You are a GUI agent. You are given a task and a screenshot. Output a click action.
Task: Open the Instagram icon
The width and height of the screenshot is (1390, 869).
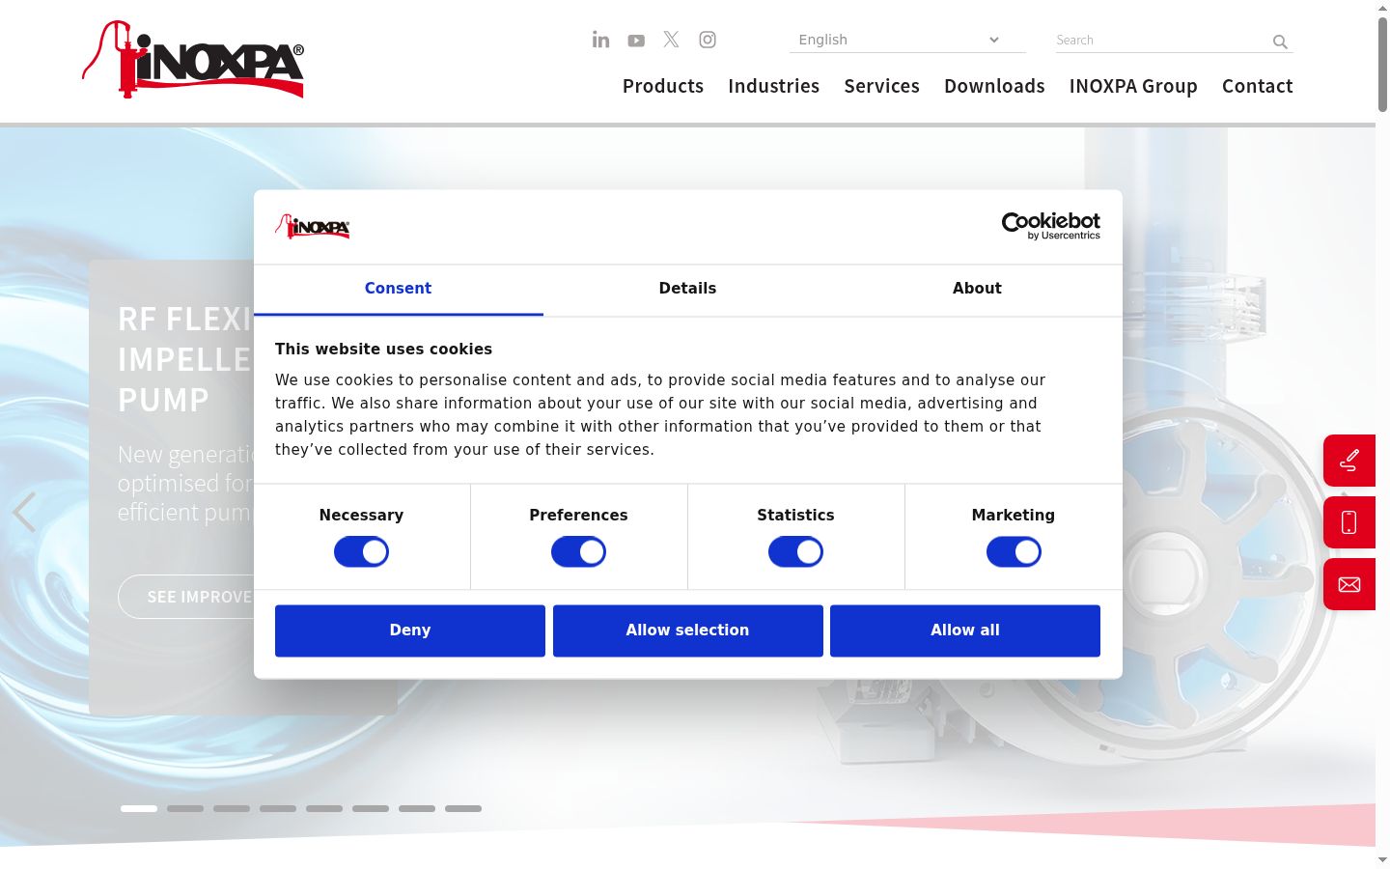click(708, 40)
